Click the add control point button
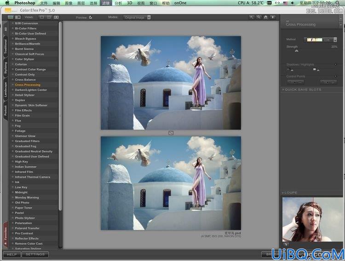The height and width of the screenshot is (261, 345). (x=328, y=82)
